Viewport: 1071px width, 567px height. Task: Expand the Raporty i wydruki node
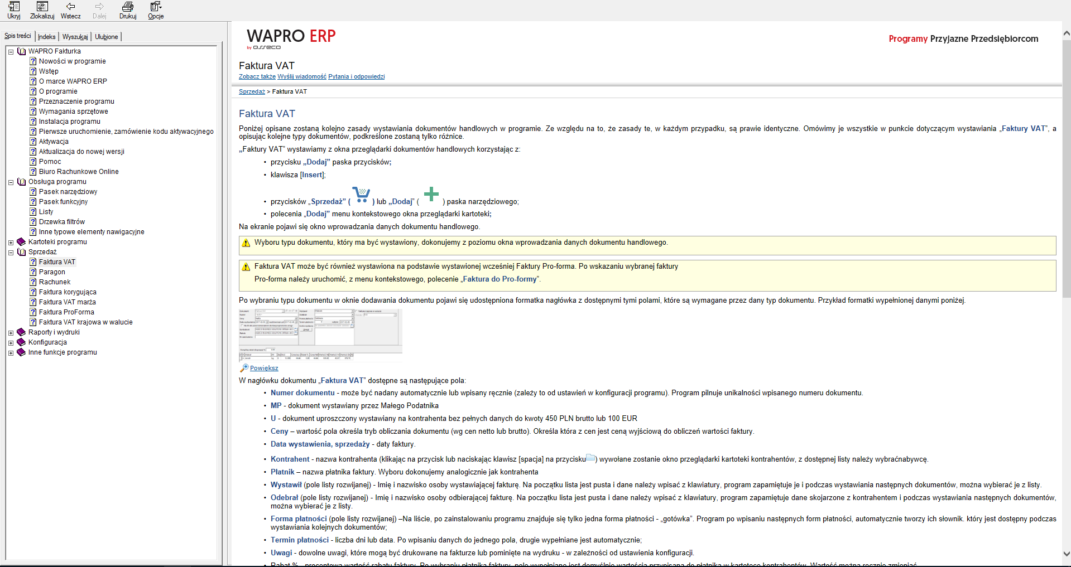pos(11,333)
